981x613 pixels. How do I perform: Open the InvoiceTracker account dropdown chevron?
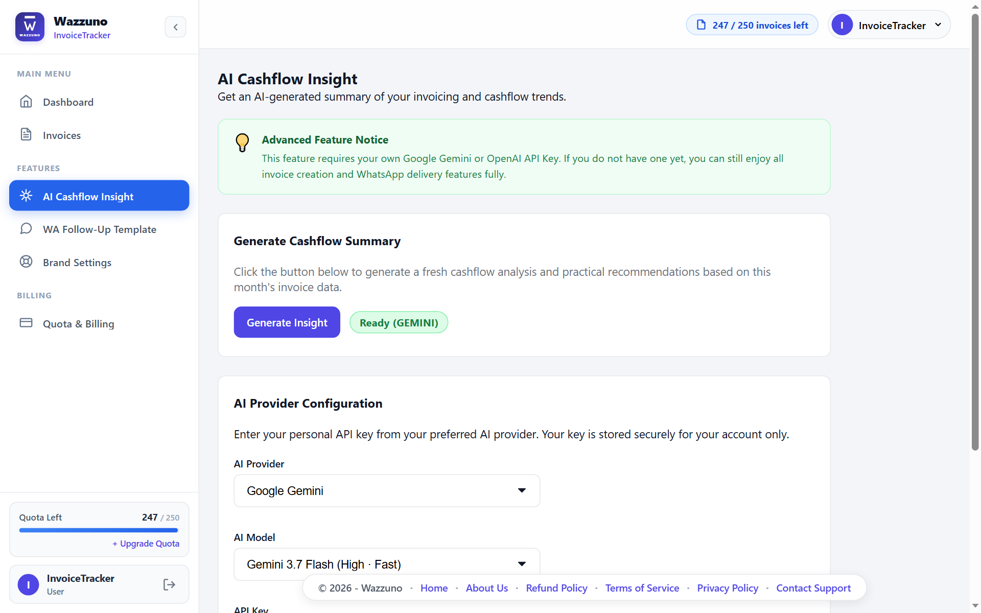tap(938, 25)
